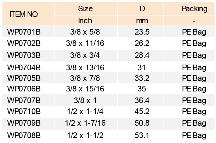The width and height of the screenshot is (216, 143).
Task: Click the Packing column header
Action: pos(194,9)
